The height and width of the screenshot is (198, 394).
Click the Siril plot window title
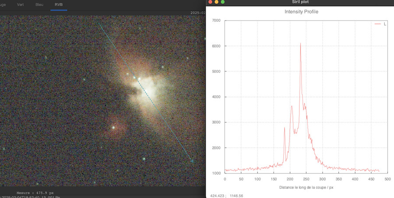(300, 2)
